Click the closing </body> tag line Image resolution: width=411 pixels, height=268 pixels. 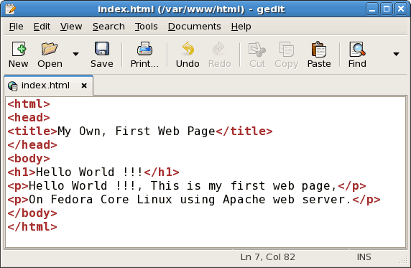coord(32,213)
